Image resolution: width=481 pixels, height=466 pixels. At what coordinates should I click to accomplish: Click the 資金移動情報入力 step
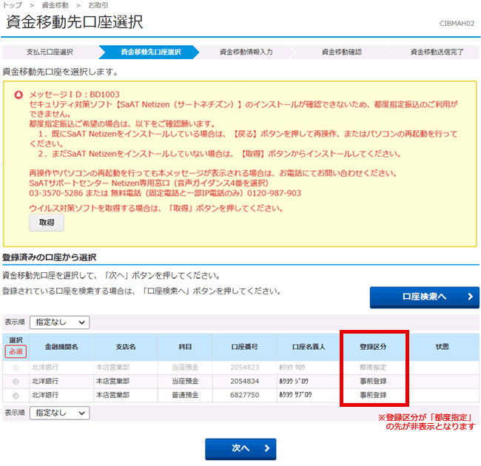(246, 53)
